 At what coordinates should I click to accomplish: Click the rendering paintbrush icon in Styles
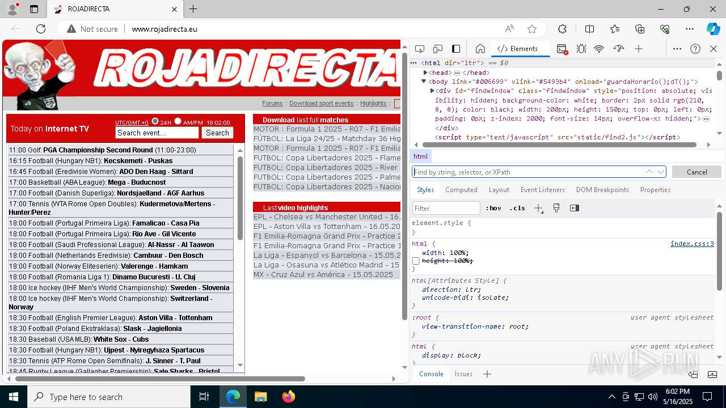click(556, 208)
